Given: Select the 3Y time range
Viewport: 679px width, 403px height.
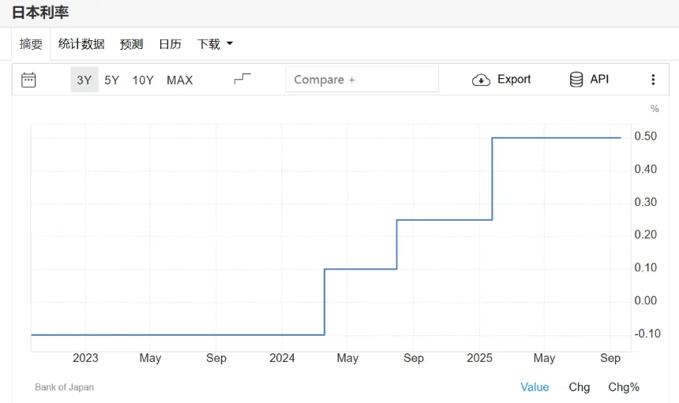Looking at the screenshot, I should pyautogui.click(x=84, y=80).
